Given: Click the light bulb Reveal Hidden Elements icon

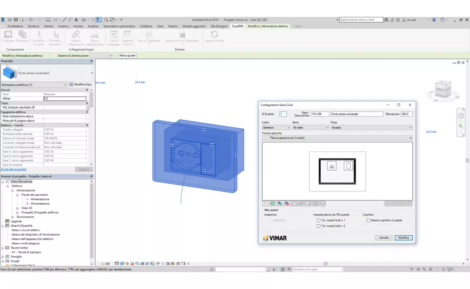Looking at the screenshot, I should pos(163,263).
